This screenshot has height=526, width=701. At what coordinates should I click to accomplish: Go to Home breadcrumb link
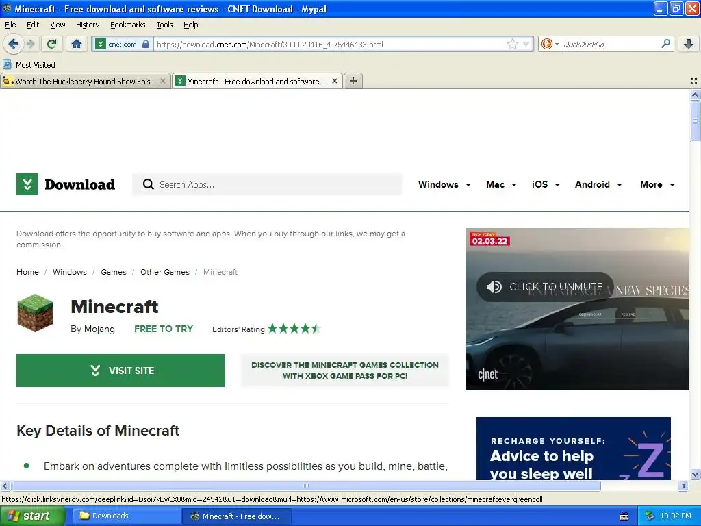[27, 272]
